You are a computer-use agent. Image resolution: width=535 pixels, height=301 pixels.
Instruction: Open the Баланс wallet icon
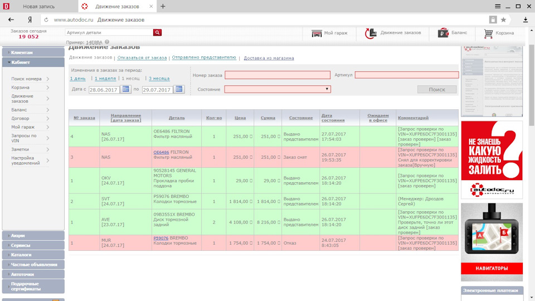point(443,33)
